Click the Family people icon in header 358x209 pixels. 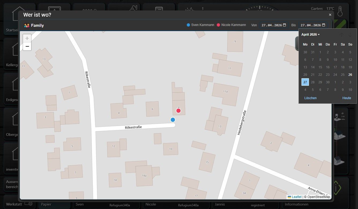click(27, 25)
